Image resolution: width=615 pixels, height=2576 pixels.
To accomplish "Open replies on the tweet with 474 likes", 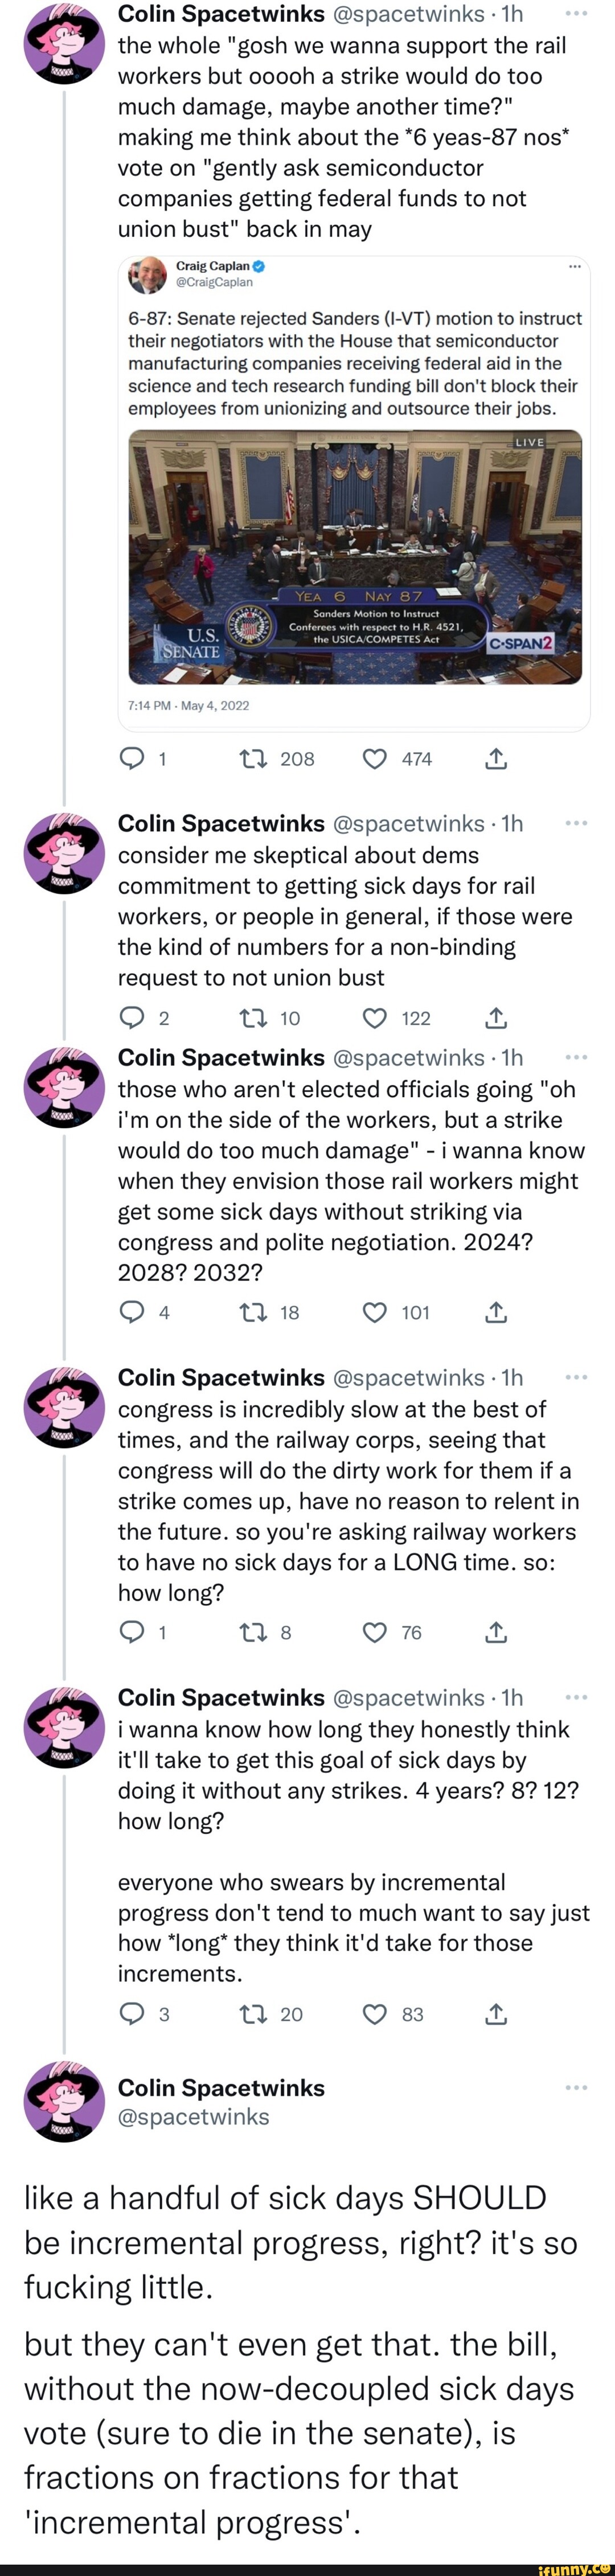I will pos(132,759).
